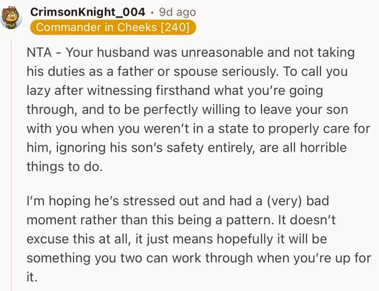Click the line 'something you two can work'
This screenshot has width=379, height=291.
pyautogui.click(x=199, y=258)
